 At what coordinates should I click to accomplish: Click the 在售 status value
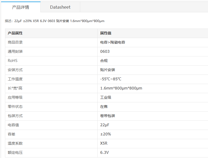point(104,107)
